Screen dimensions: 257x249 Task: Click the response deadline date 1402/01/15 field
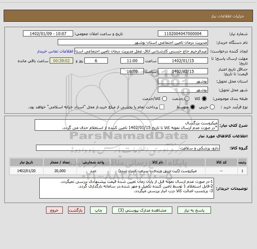[183, 60]
